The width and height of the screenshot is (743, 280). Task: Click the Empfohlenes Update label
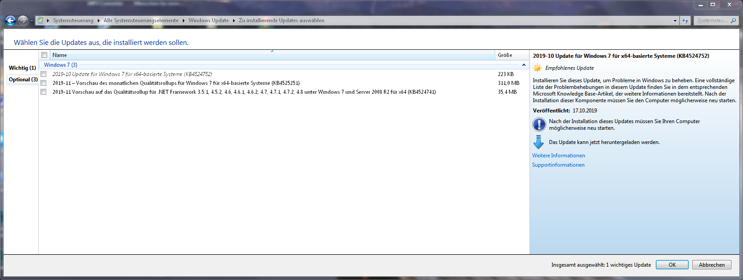(569, 68)
